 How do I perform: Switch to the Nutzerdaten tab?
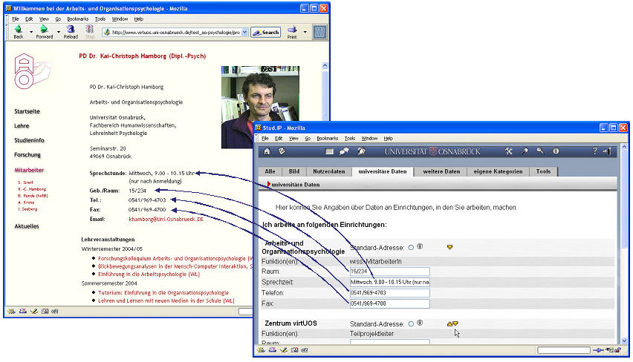[x=329, y=172]
